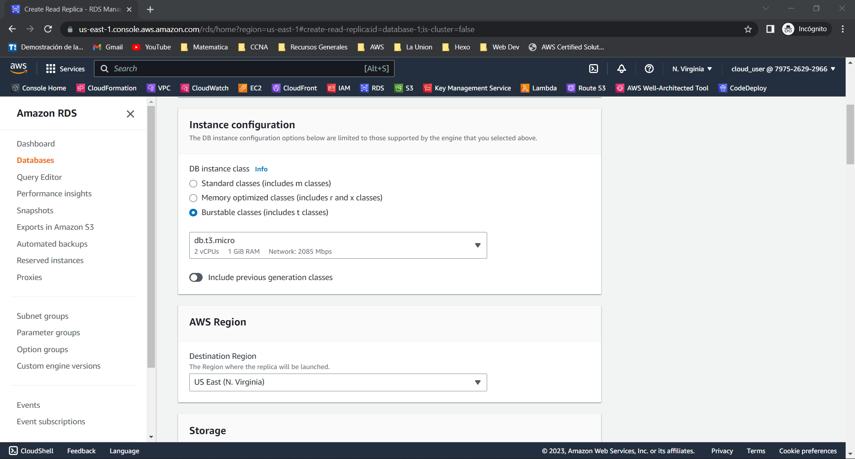Focus the AWS search field
855x459 pixels.
coord(244,69)
